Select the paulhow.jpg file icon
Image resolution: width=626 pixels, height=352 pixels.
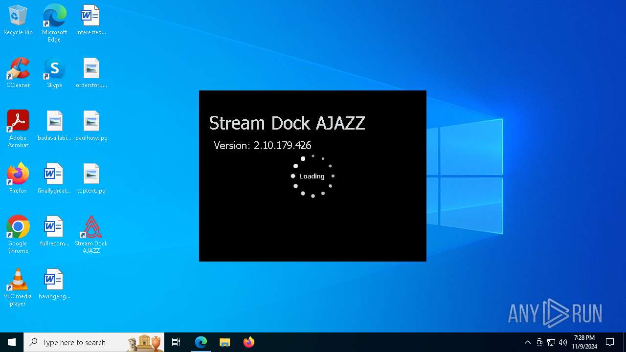(x=91, y=126)
